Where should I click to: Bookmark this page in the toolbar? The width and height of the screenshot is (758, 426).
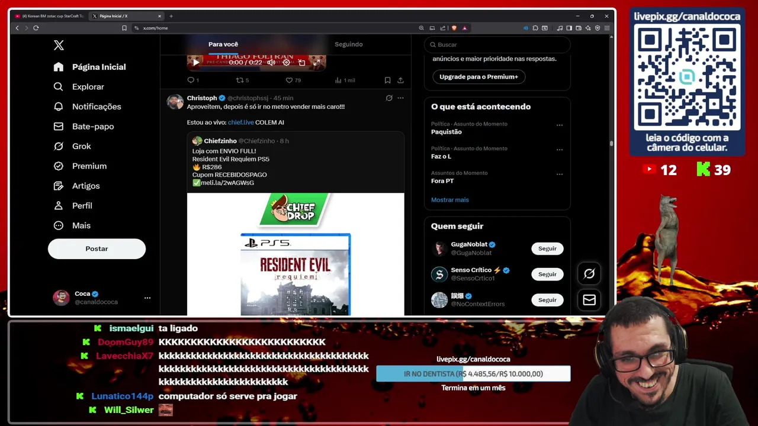coord(124,28)
